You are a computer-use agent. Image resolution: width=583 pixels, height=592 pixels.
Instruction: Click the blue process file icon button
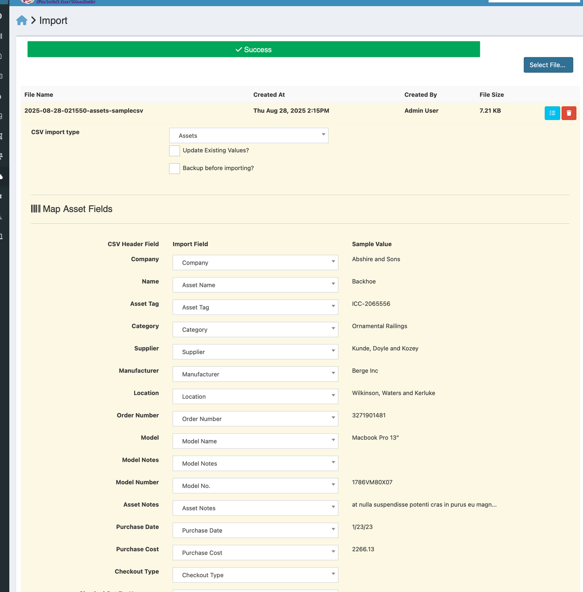point(552,113)
